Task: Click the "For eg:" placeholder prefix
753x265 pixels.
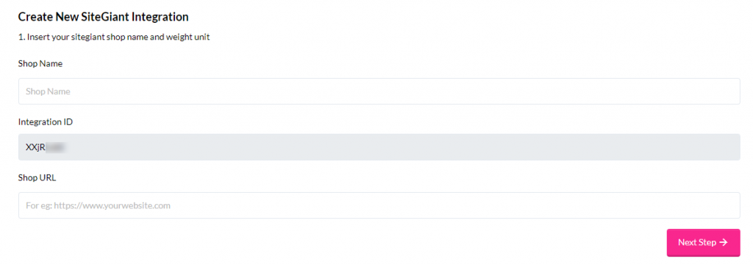Action: [38, 206]
